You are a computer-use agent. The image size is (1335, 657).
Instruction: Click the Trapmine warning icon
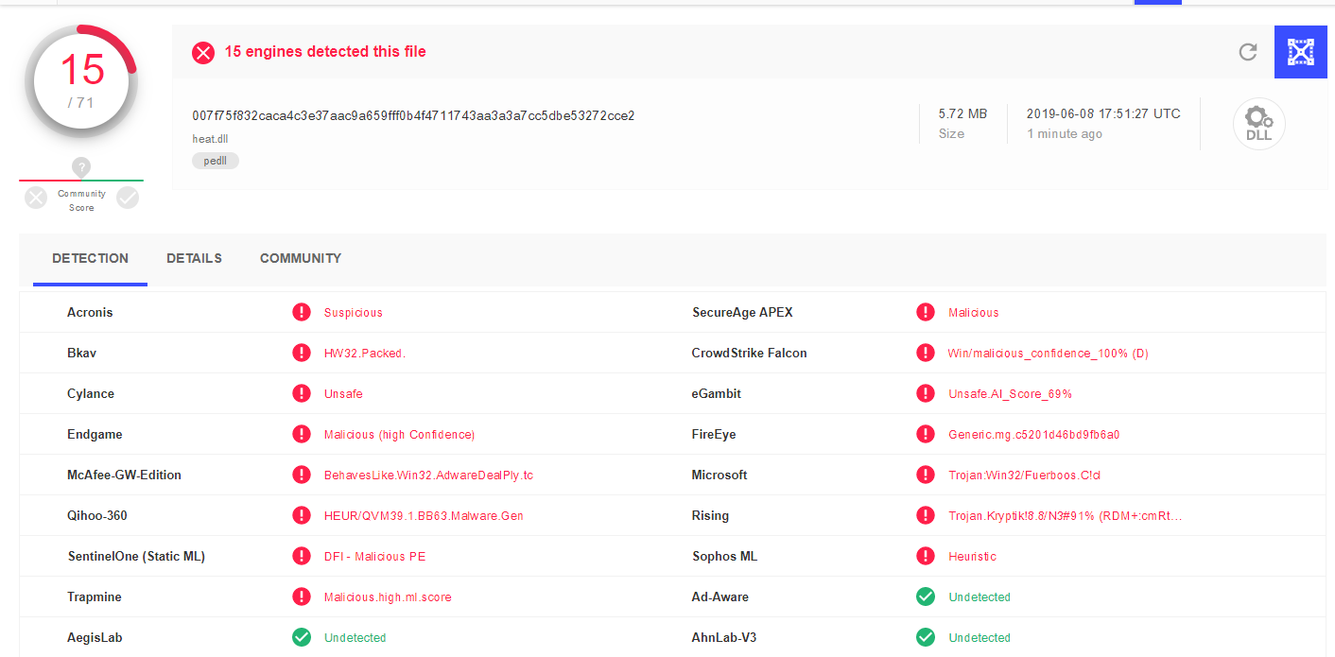click(302, 596)
